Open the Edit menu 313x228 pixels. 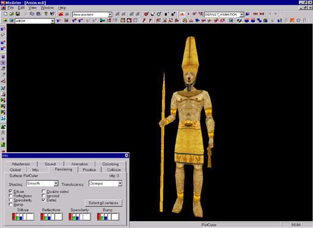point(21,8)
